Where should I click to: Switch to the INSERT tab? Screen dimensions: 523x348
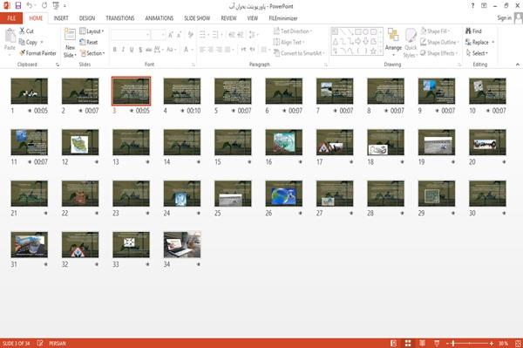pos(61,18)
